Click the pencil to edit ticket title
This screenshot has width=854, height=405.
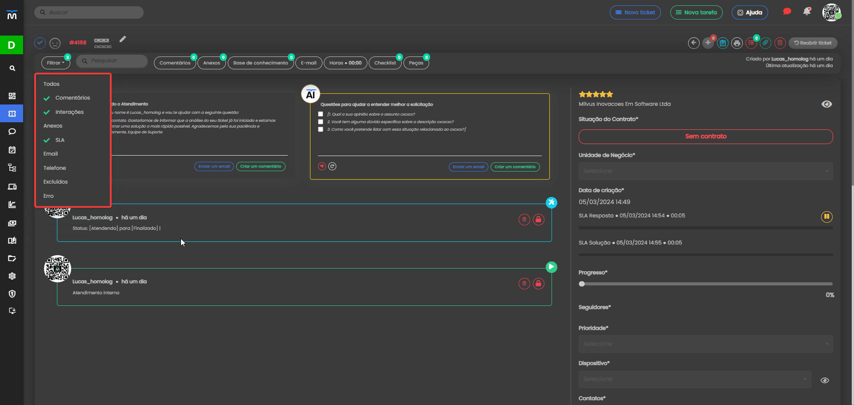tap(123, 39)
